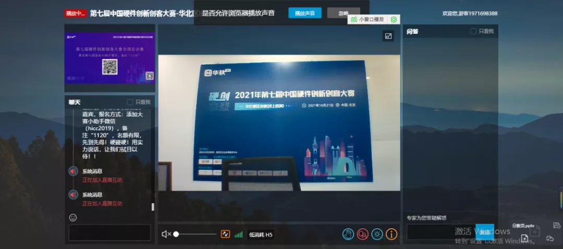
Task: Tick 只看我 checkbox in 聊天 panel
Action: 130,102
